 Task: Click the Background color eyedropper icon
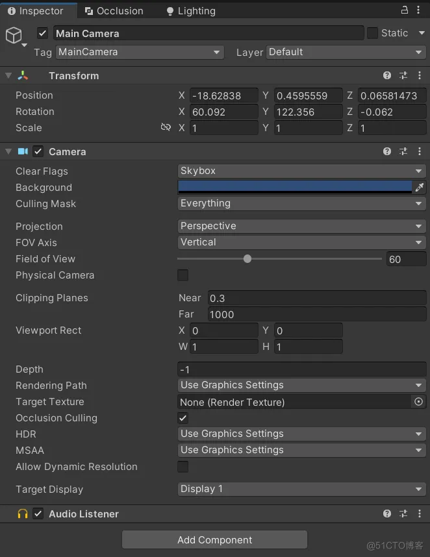click(420, 187)
